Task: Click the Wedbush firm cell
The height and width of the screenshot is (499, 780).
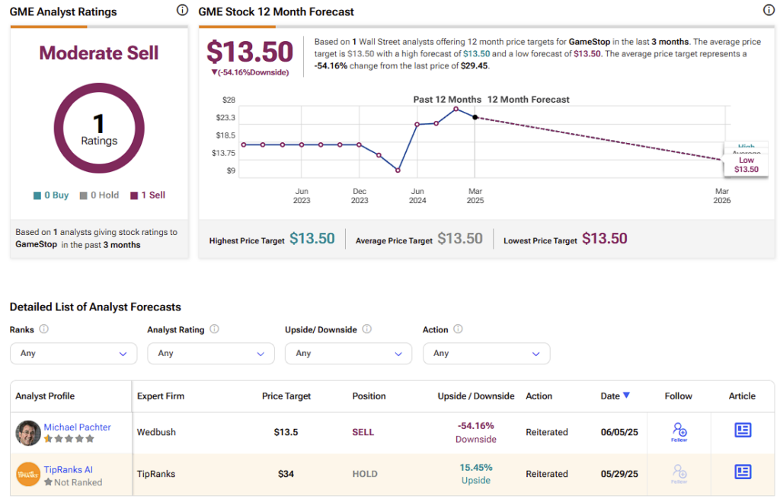Action: 156,432
